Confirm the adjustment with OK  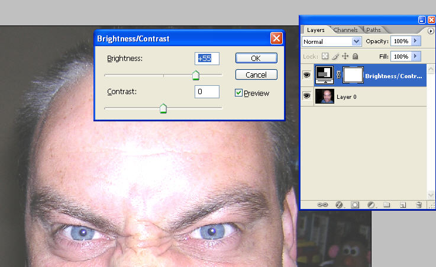click(256, 58)
